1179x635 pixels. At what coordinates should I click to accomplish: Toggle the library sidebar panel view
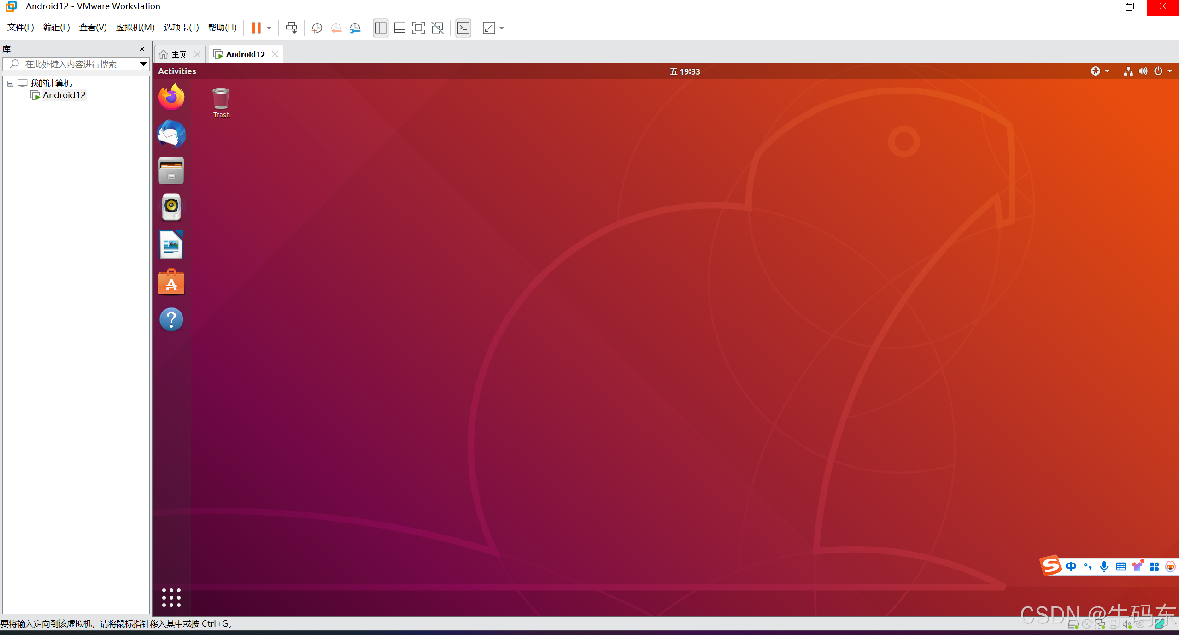point(381,28)
